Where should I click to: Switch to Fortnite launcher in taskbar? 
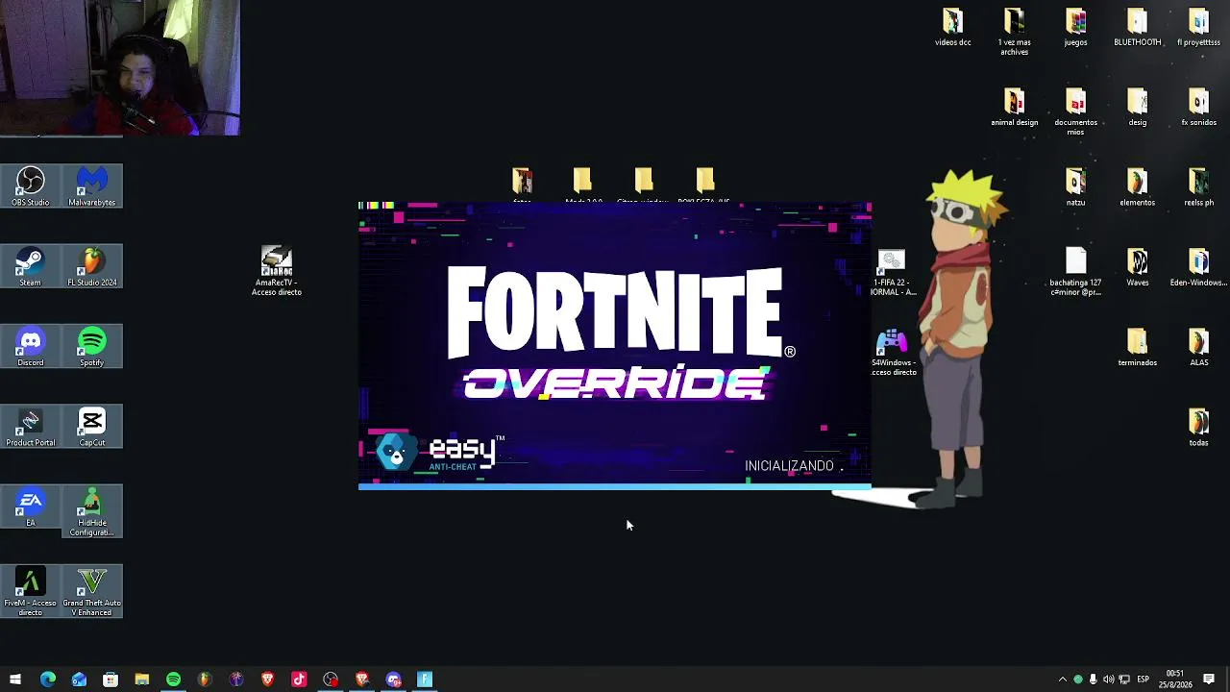click(x=425, y=680)
